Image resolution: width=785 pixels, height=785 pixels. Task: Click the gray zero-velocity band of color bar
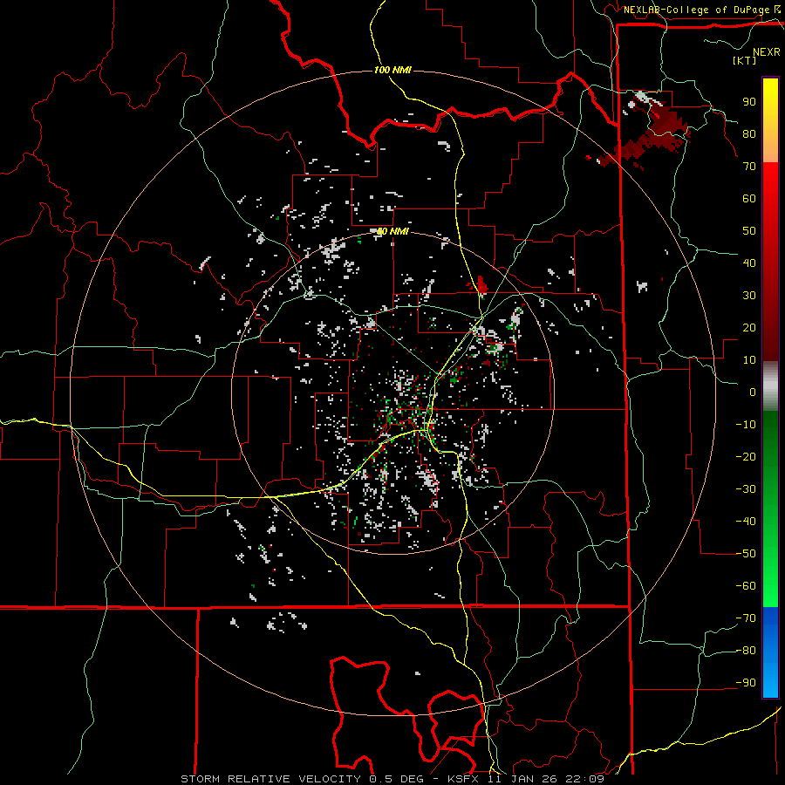[770, 386]
